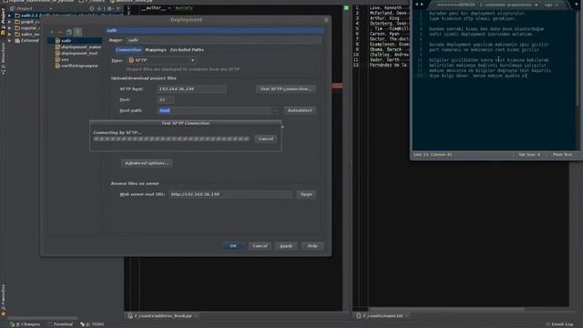The width and height of the screenshot is (583, 328).
Task: Expand the graph folder in Project tree
Action: 10,22
